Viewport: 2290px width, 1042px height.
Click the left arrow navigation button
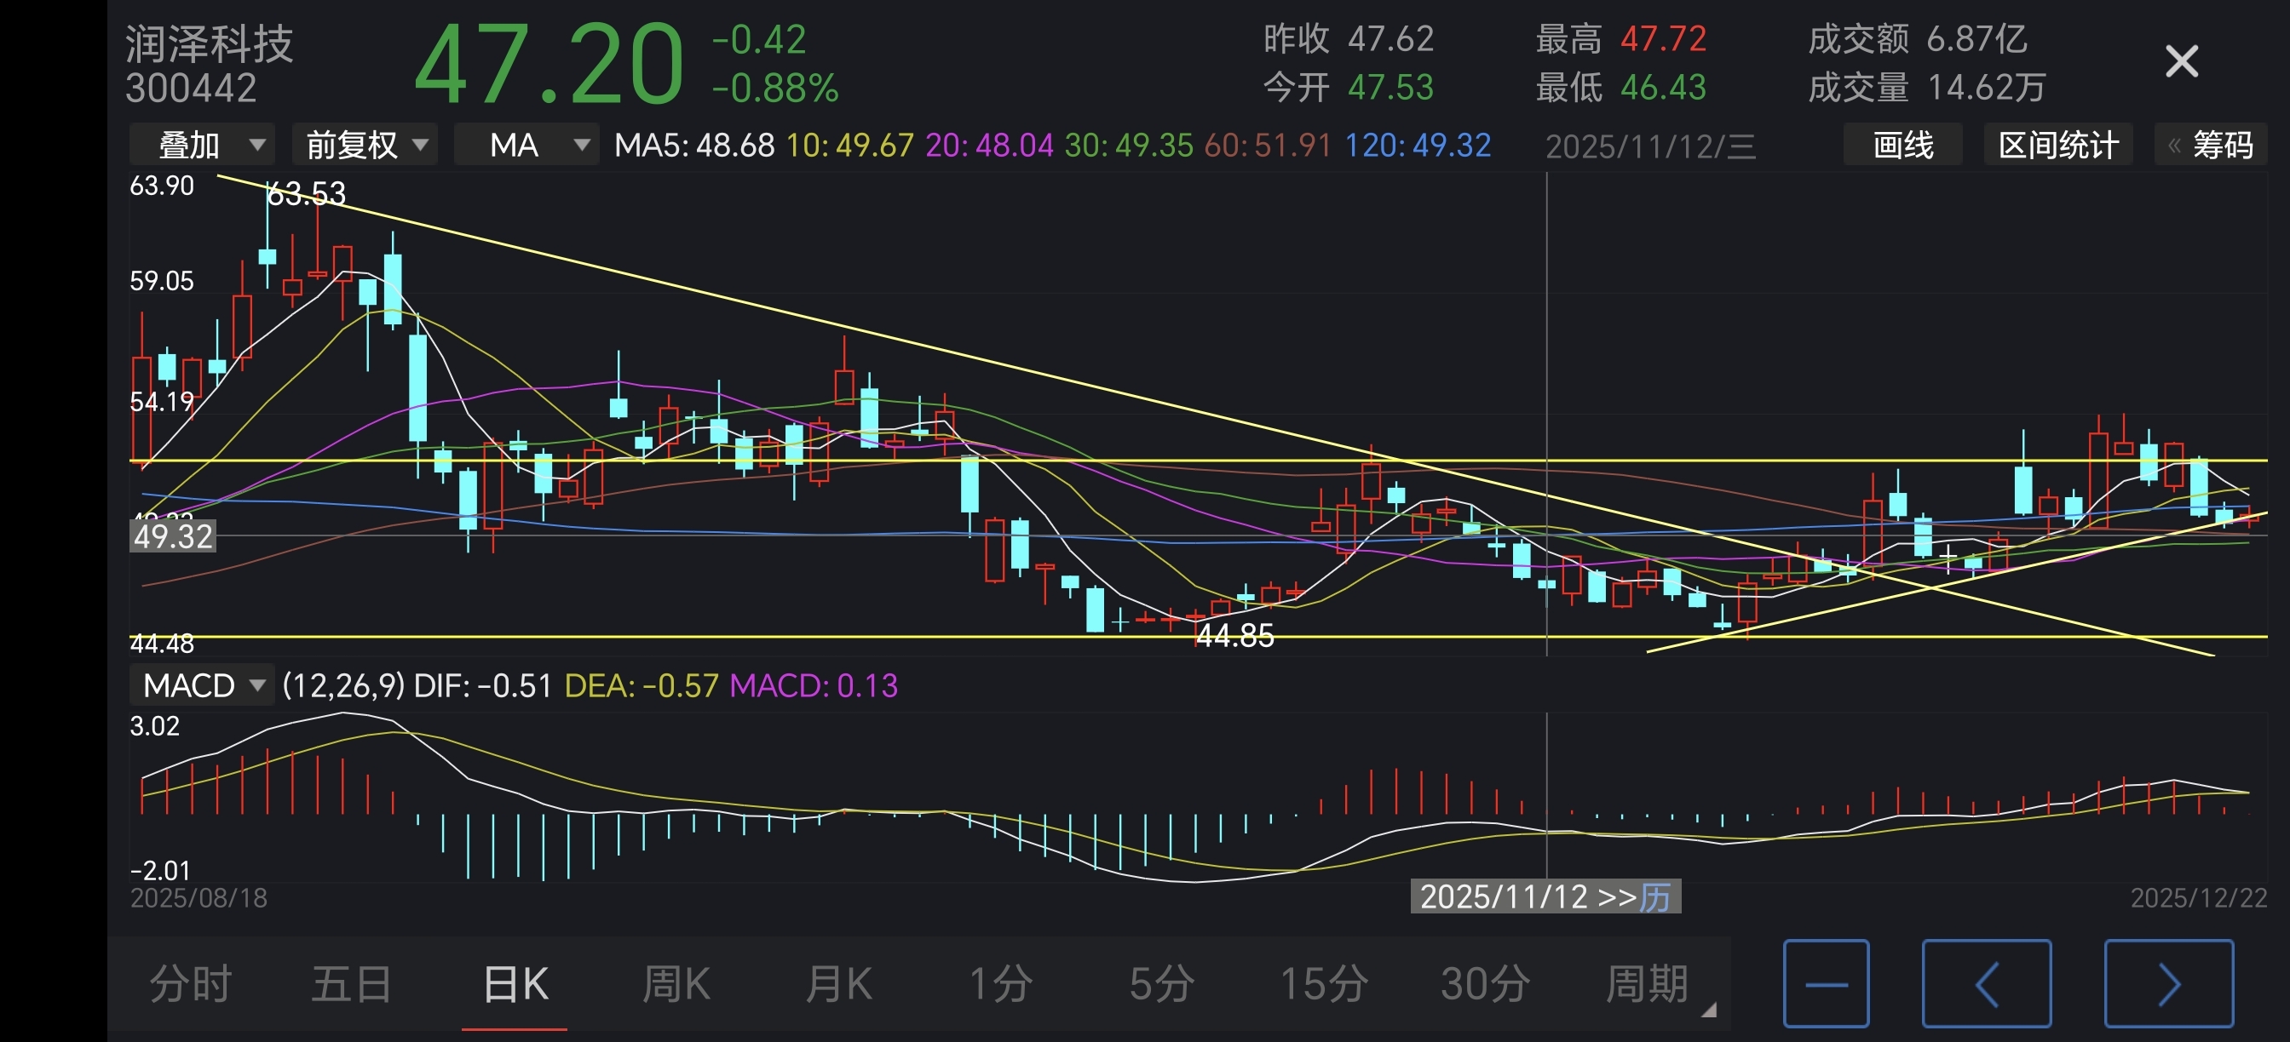pos(1986,983)
